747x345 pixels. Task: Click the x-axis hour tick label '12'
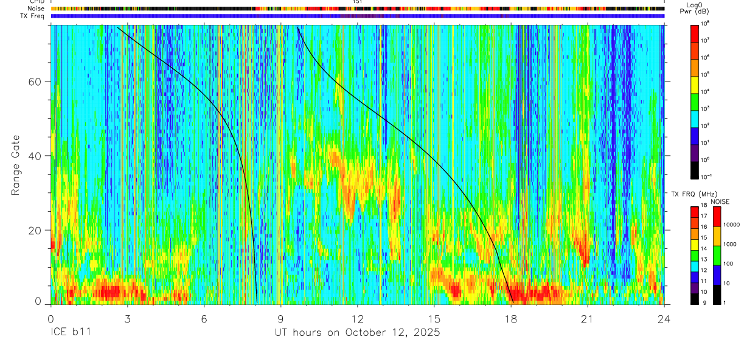click(x=358, y=319)
